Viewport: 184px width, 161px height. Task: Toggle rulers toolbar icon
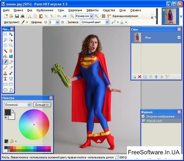pos(109,16)
